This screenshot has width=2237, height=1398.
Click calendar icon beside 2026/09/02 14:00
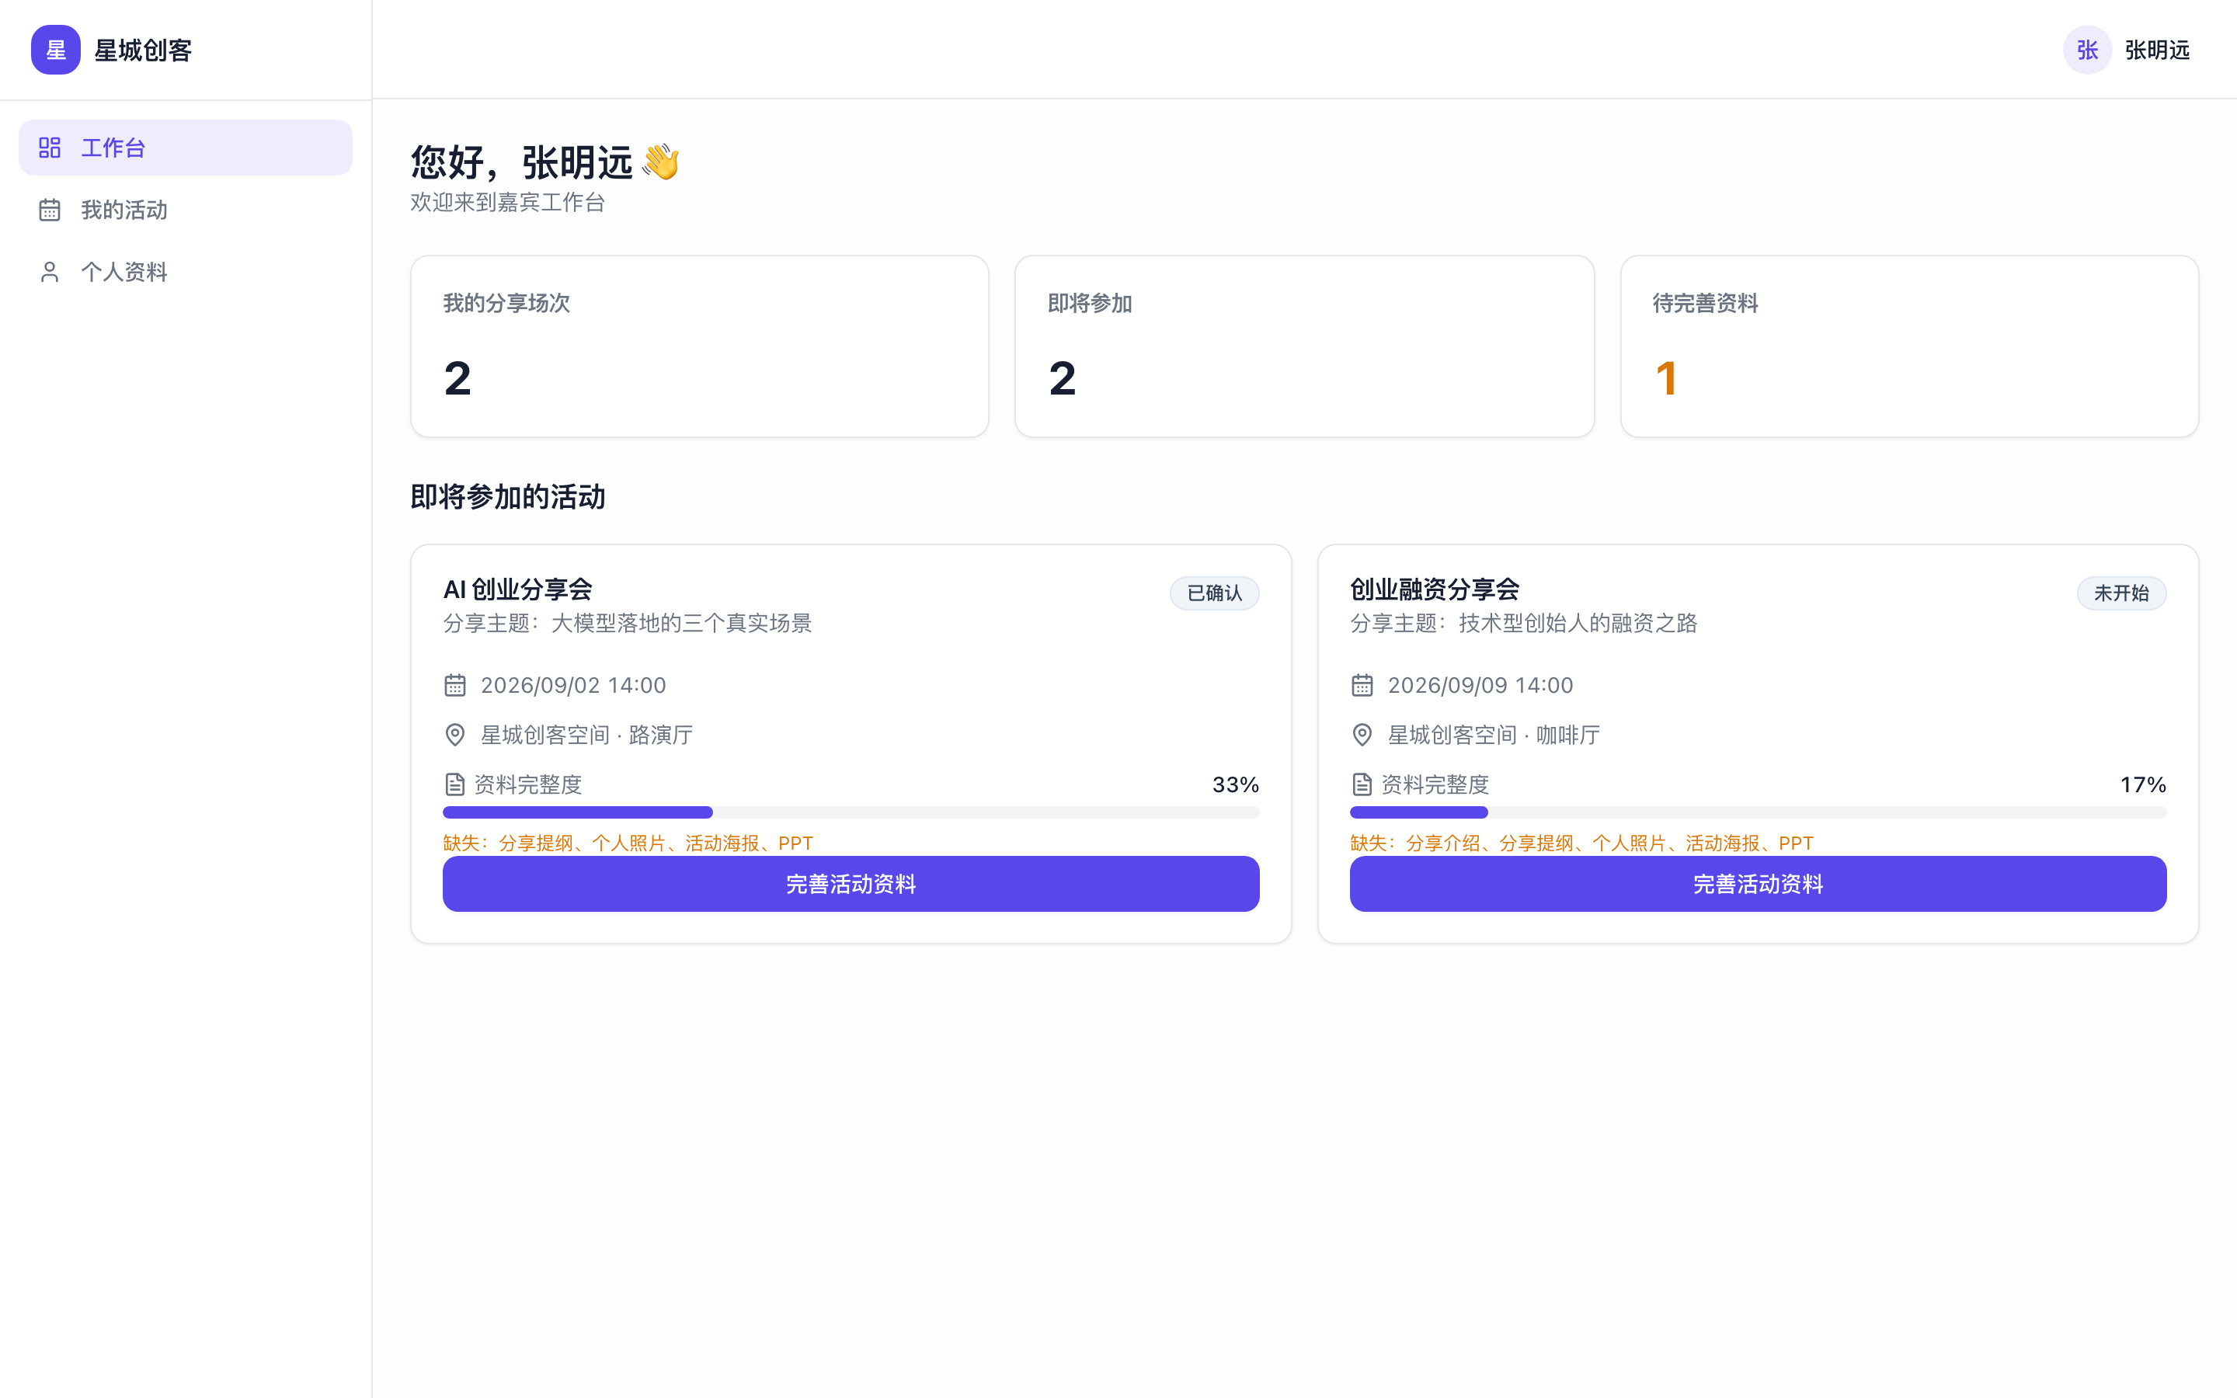pyautogui.click(x=455, y=685)
